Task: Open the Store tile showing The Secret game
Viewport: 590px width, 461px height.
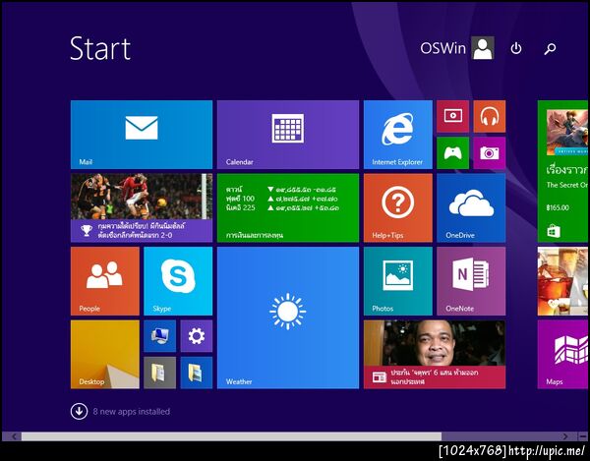Action: [x=562, y=171]
